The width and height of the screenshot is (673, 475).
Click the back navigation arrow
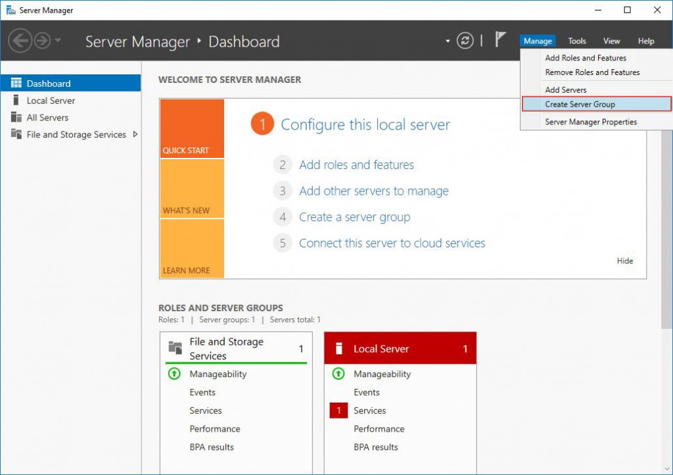pyautogui.click(x=19, y=40)
